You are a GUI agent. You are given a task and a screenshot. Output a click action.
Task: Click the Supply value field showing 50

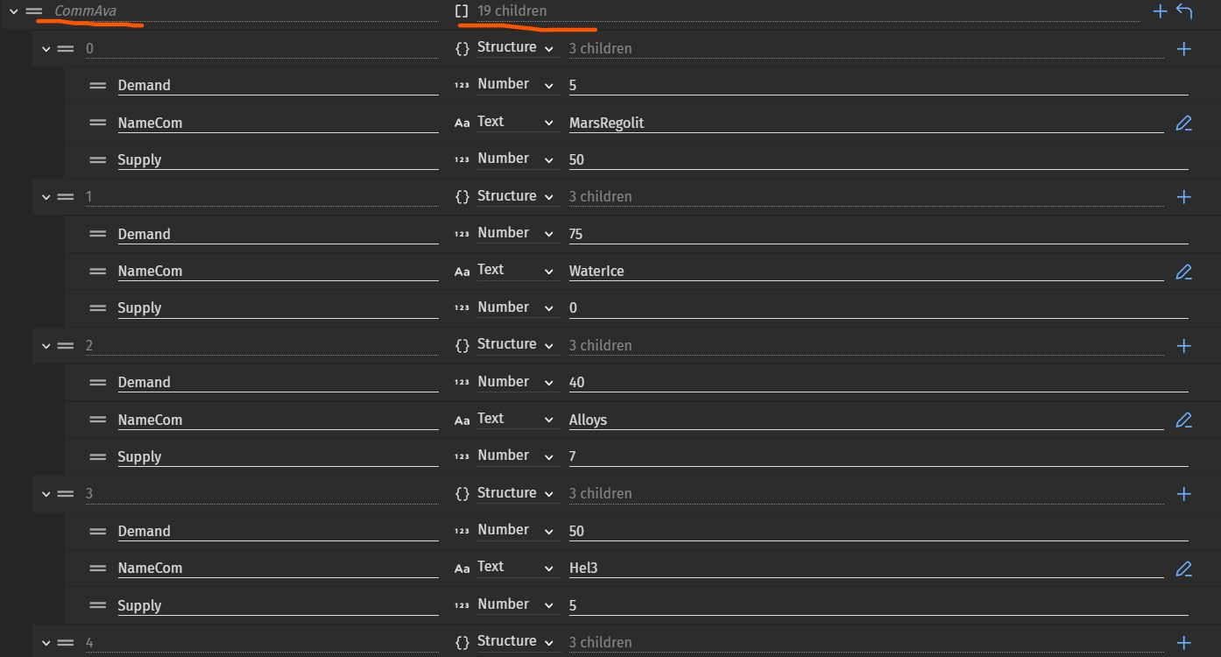(x=878, y=160)
